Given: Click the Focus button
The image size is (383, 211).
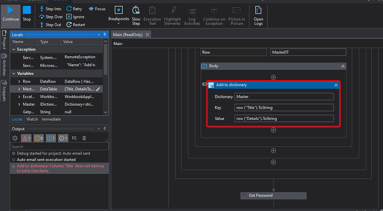Looking at the screenshot, I should click(97, 9).
